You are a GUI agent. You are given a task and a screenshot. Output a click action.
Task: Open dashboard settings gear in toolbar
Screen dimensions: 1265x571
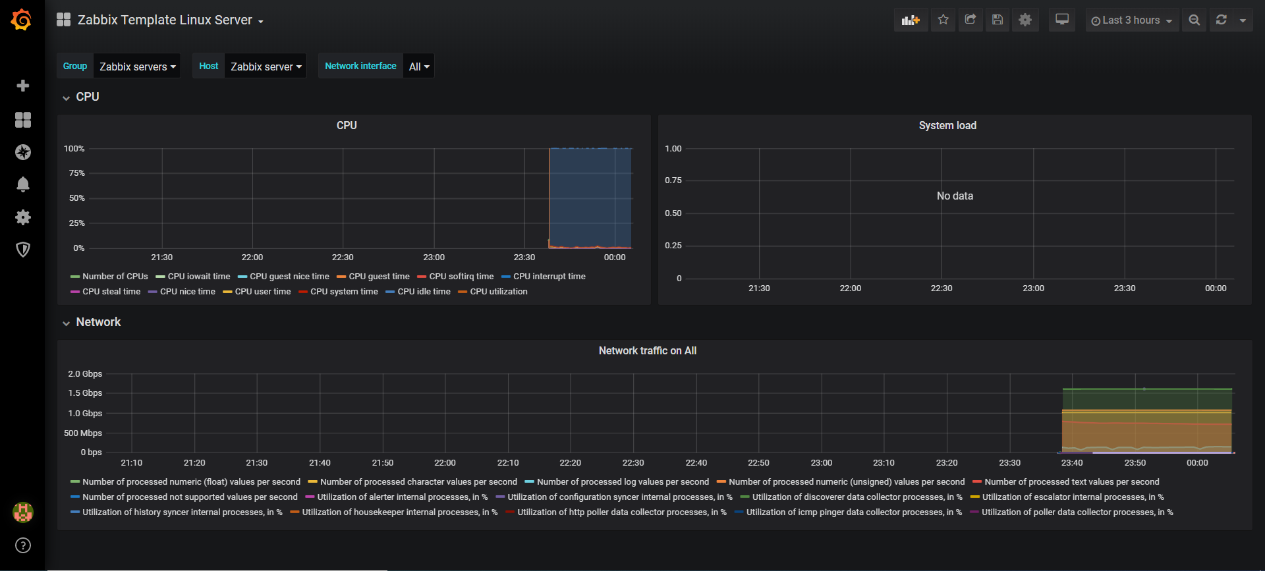tap(1025, 20)
